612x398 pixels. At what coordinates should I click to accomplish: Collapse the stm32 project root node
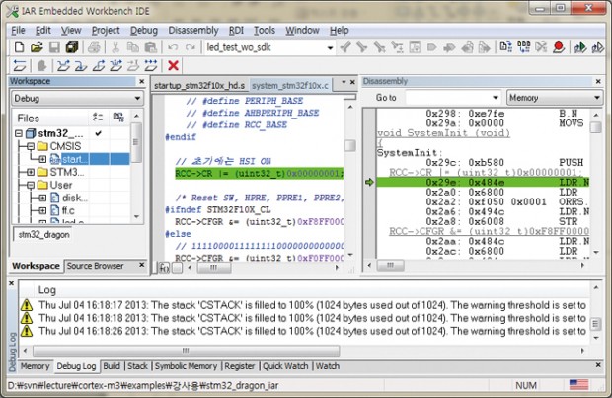(19, 133)
